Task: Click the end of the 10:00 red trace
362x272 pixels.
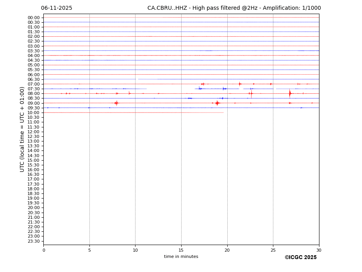Action: point(223,113)
